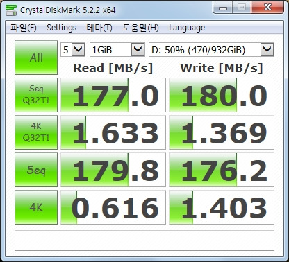Open the Language menu
Viewport: 289px width, 262px height.
pyautogui.click(x=187, y=28)
